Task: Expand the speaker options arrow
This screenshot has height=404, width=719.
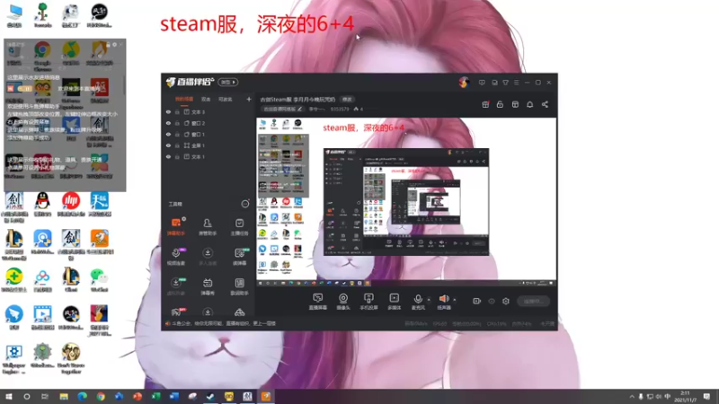Action: point(455,300)
